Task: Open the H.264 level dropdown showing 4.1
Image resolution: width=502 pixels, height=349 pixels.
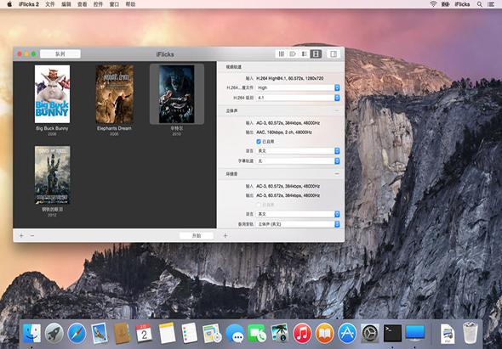Action: pos(298,98)
